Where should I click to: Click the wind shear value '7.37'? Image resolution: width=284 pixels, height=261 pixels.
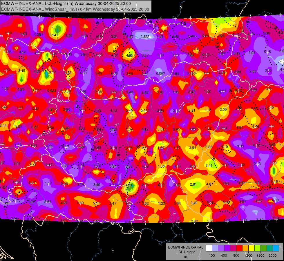click(x=225, y=165)
